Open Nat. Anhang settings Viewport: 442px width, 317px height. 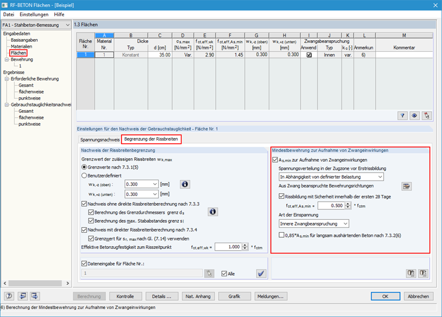[198, 297]
